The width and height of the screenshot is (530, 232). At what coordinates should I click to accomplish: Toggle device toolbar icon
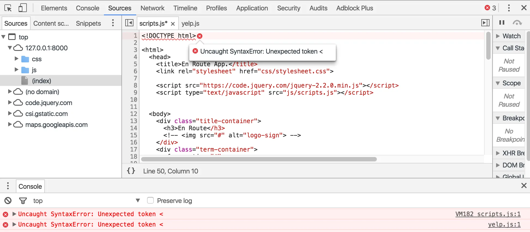click(22, 8)
